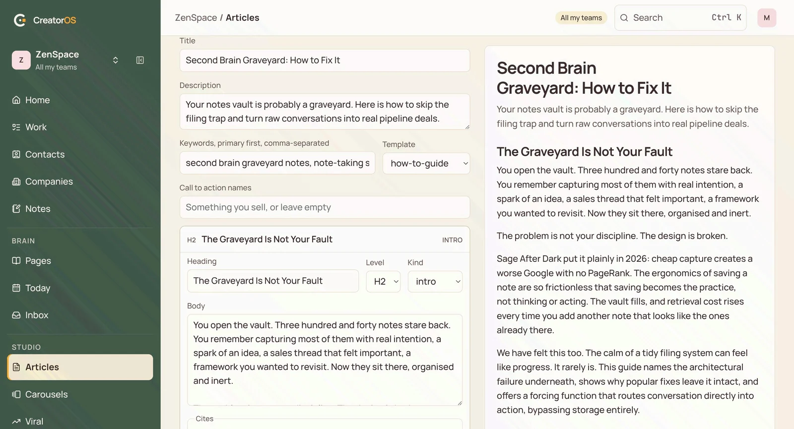Go to Home in the sidebar
794x429 pixels.
(x=80, y=100)
